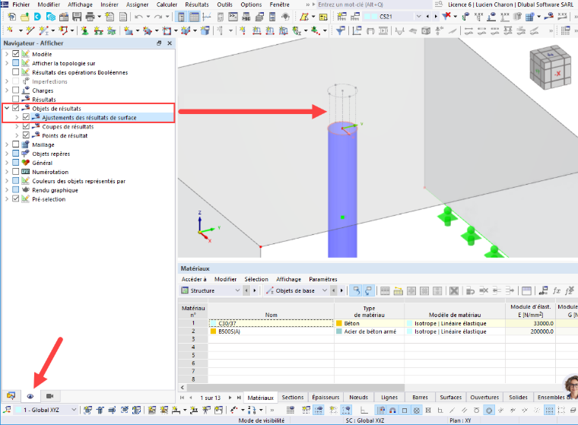The image size is (578, 425).
Task: Click the fx formula icon in Matériaux toolbar
Action: (x=556, y=291)
